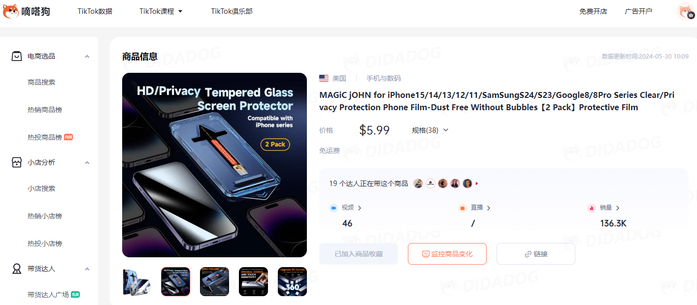Select the Upgrade 9D Curved 360 thumbnail
The width and height of the screenshot is (697, 305).
292,282
